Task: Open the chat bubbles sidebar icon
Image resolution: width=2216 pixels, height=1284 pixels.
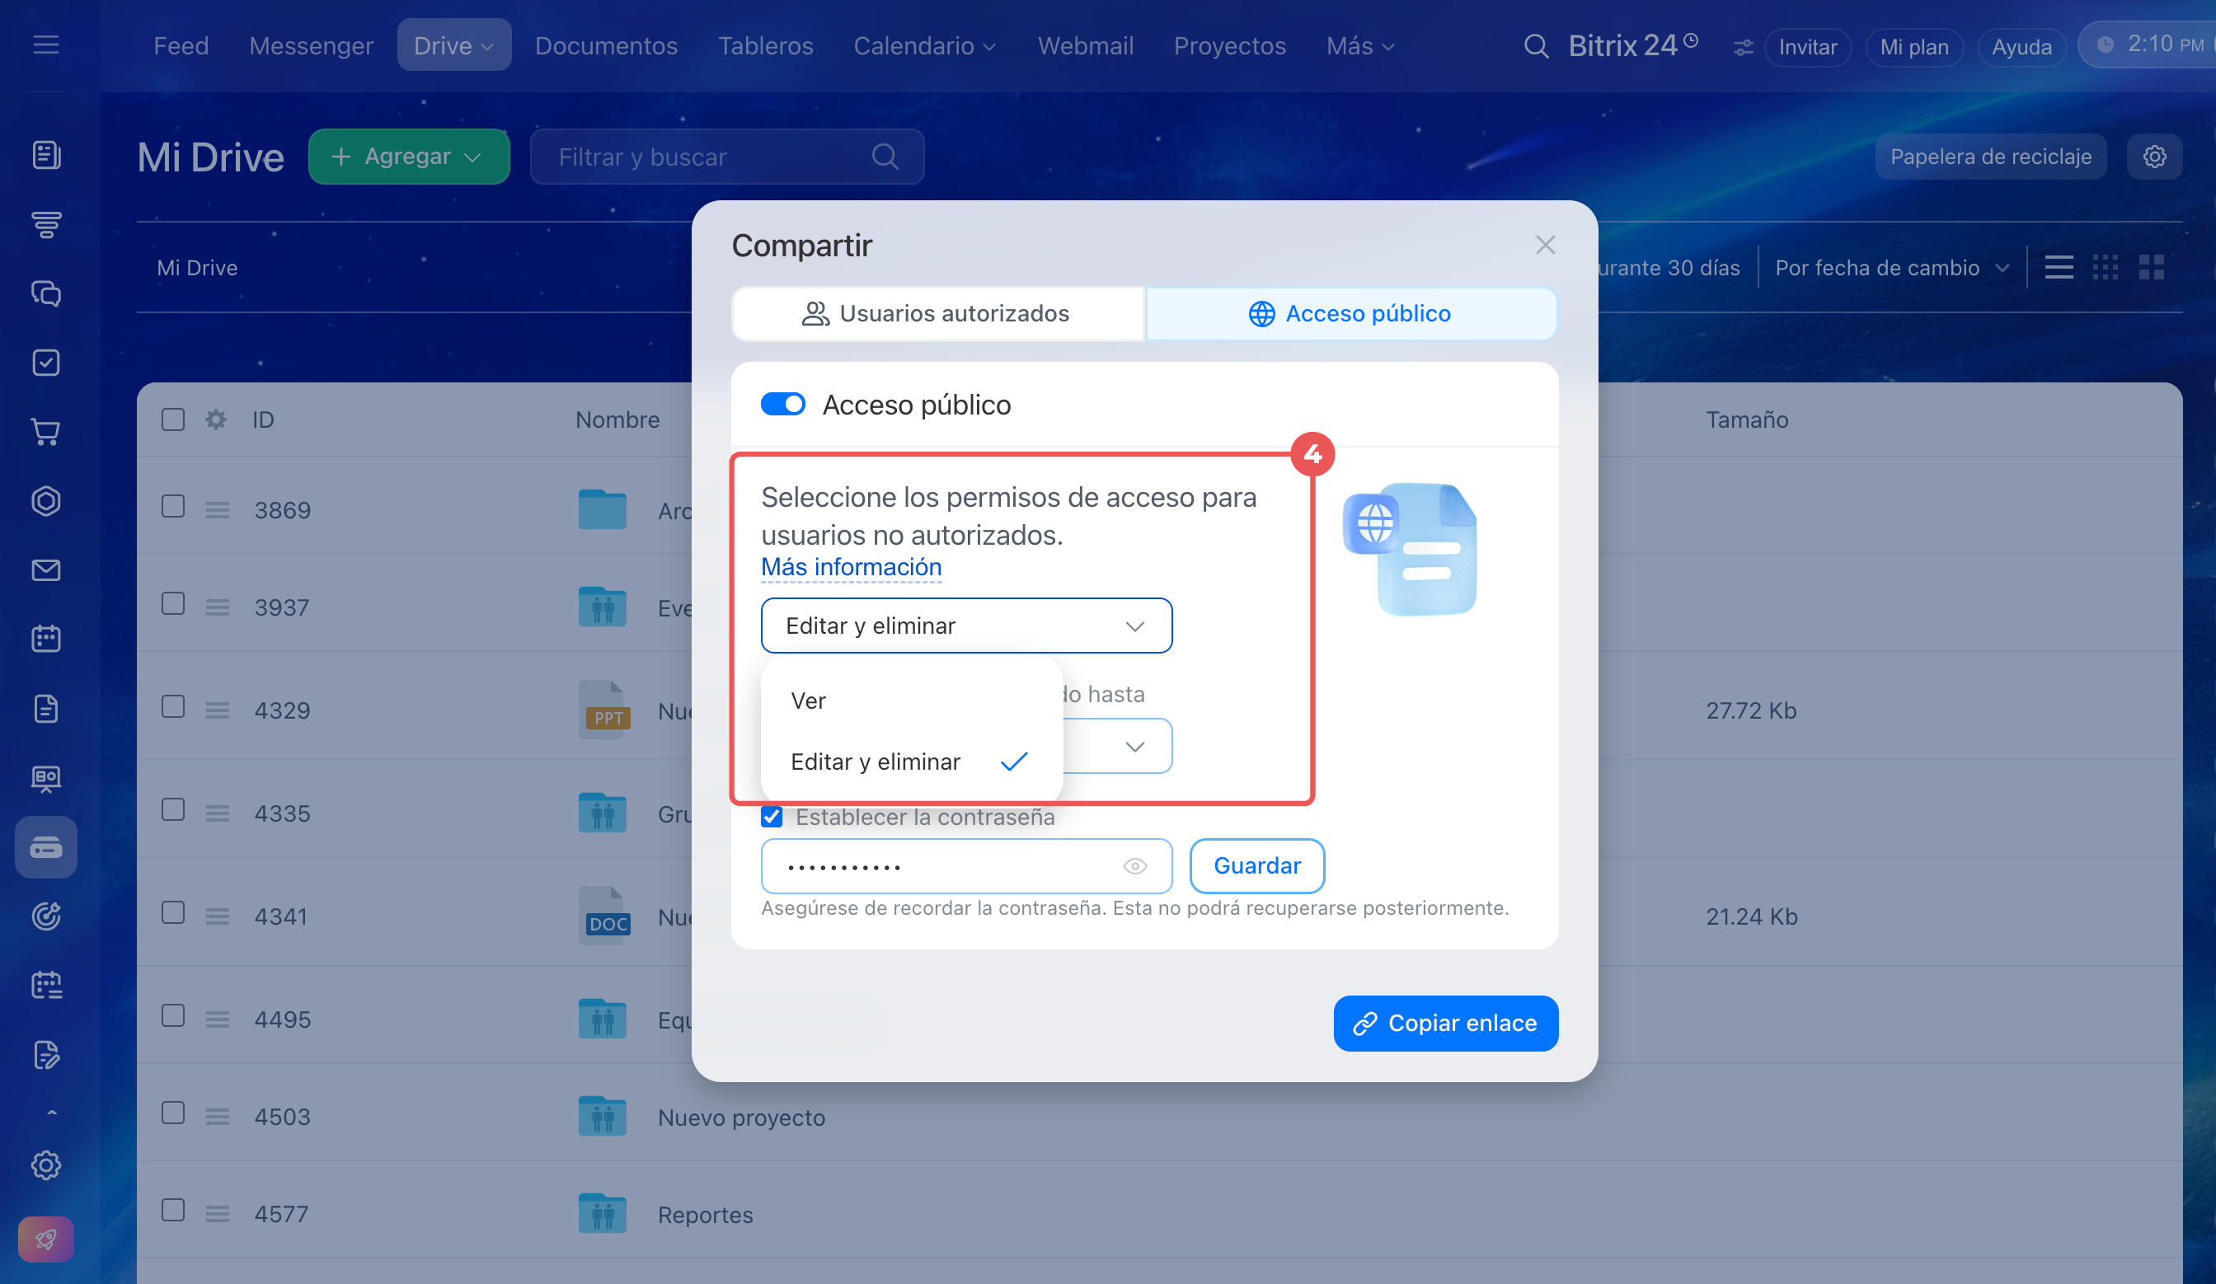Action: 45,293
